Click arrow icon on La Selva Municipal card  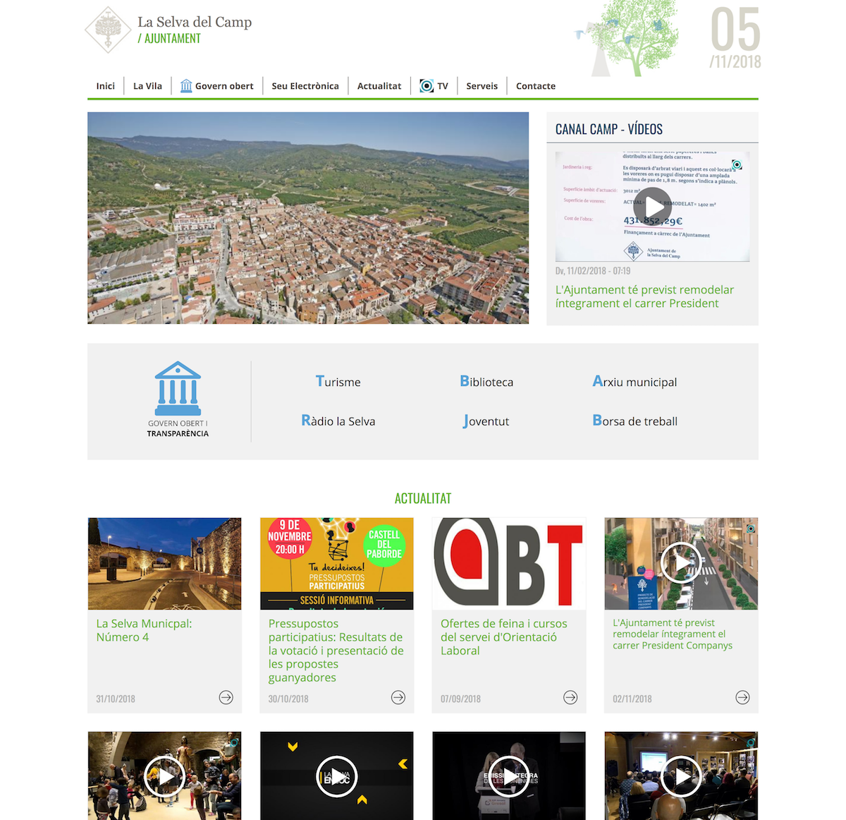point(226,697)
